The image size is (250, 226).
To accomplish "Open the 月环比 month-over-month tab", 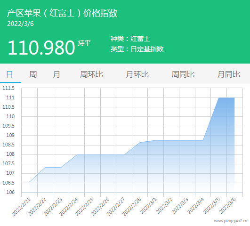I will pos(137,74).
